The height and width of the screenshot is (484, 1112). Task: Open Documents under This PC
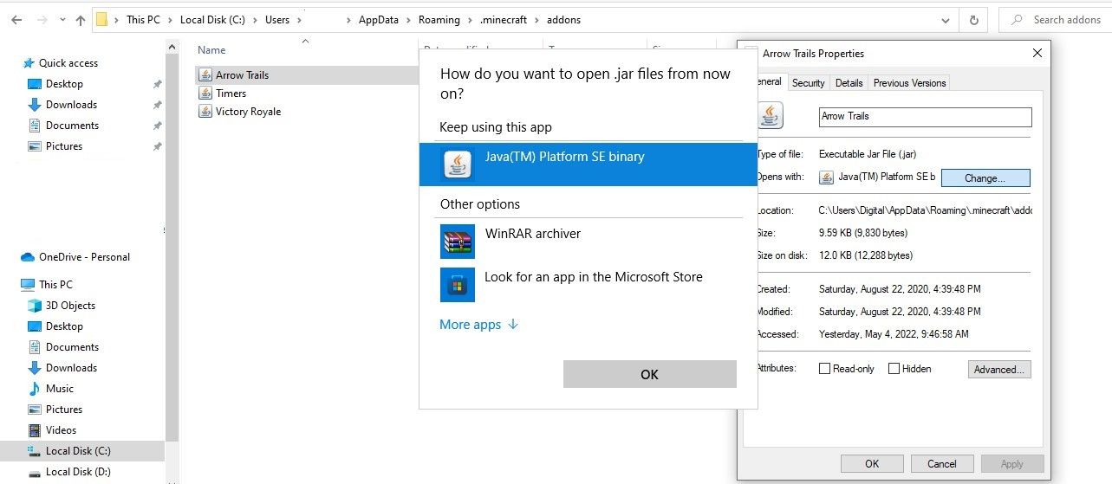72,347
